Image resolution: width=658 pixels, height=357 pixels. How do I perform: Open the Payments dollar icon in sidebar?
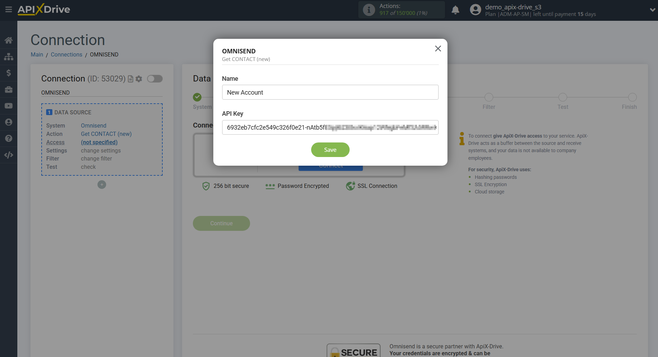[9, 73]
